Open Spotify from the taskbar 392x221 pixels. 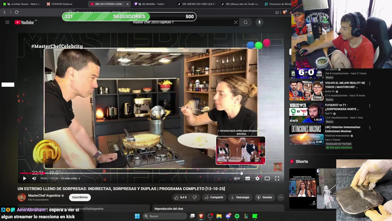[237, 216]
